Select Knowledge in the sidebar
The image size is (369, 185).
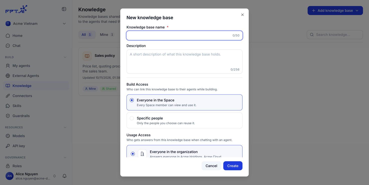pos(36,86)
